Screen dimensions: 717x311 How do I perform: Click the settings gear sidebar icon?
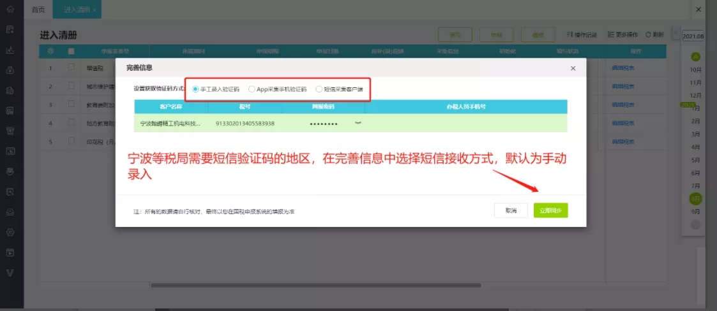click(x=10, y=232)
